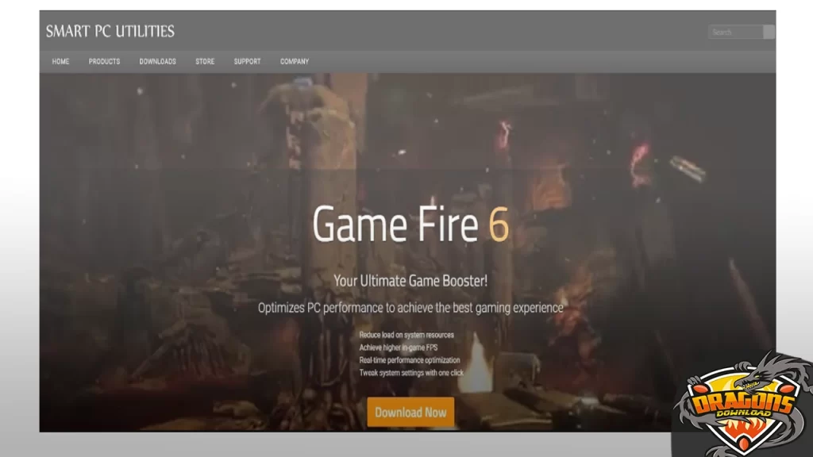Open the STORE page from the navigation
Viewport: 813px width, 457px height.
(205, 61)
